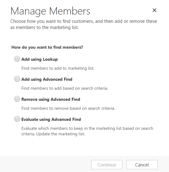
Task: Click the "Add using Lookup" label text
Action: (x=39, y=59)
